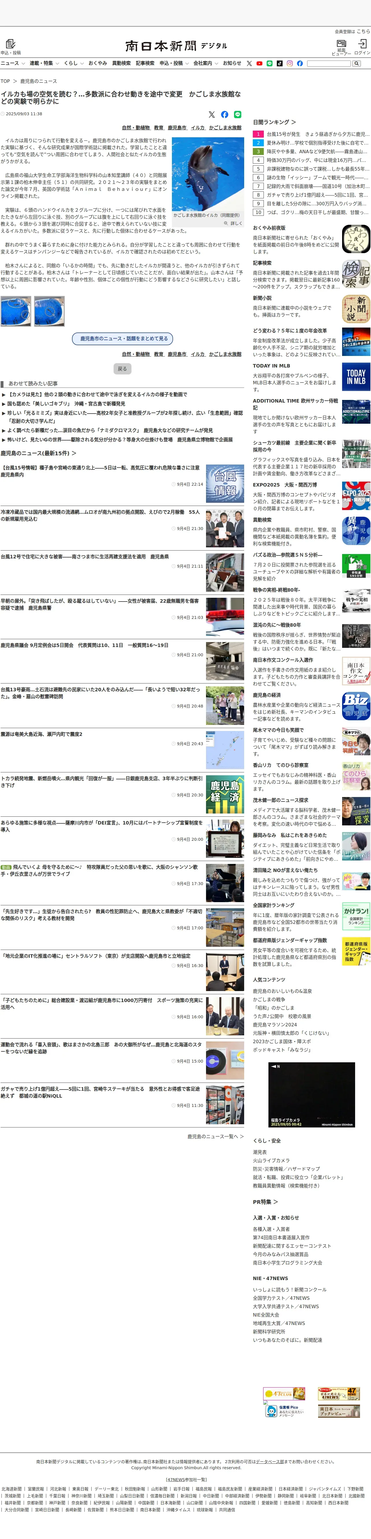The image size is (371, 1539).
Task: Open 鹿児島県議会 9月定例会 article
Action: click(84, 645)
